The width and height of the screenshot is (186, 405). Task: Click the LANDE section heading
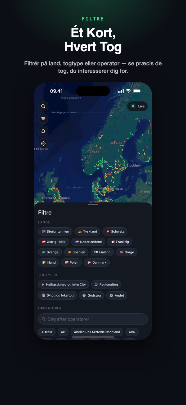click(44, 222)
